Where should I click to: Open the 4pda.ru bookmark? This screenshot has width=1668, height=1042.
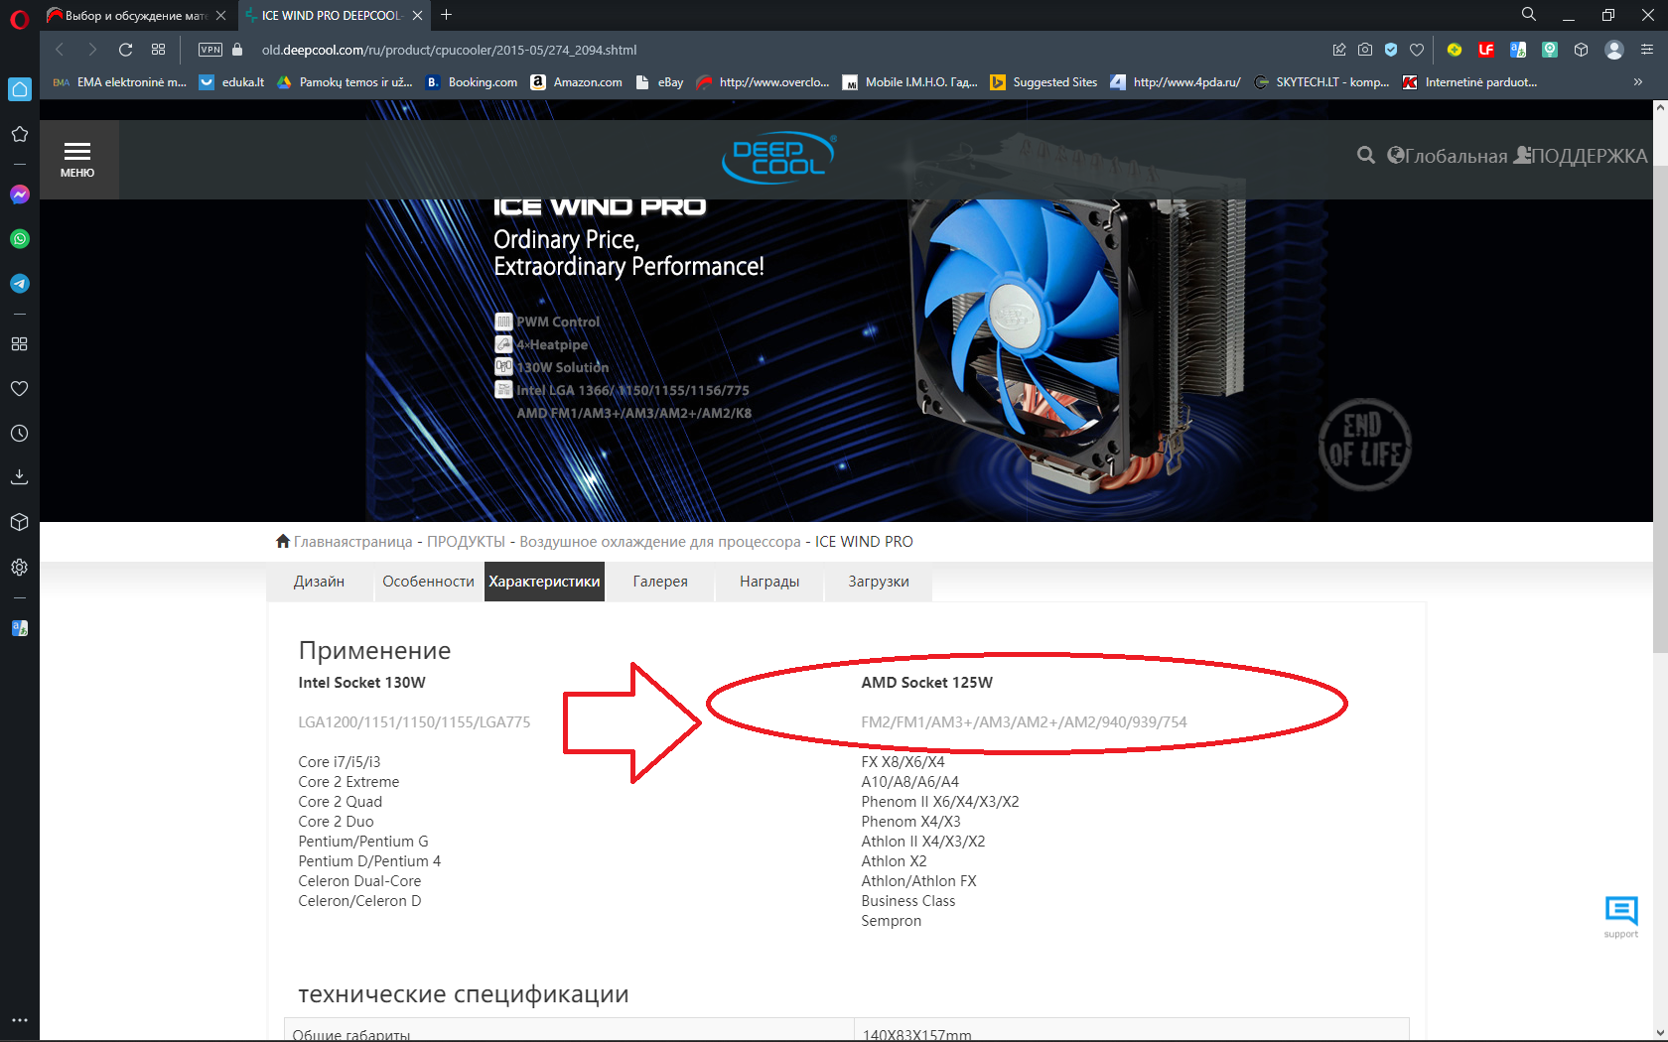point(1176,82)
